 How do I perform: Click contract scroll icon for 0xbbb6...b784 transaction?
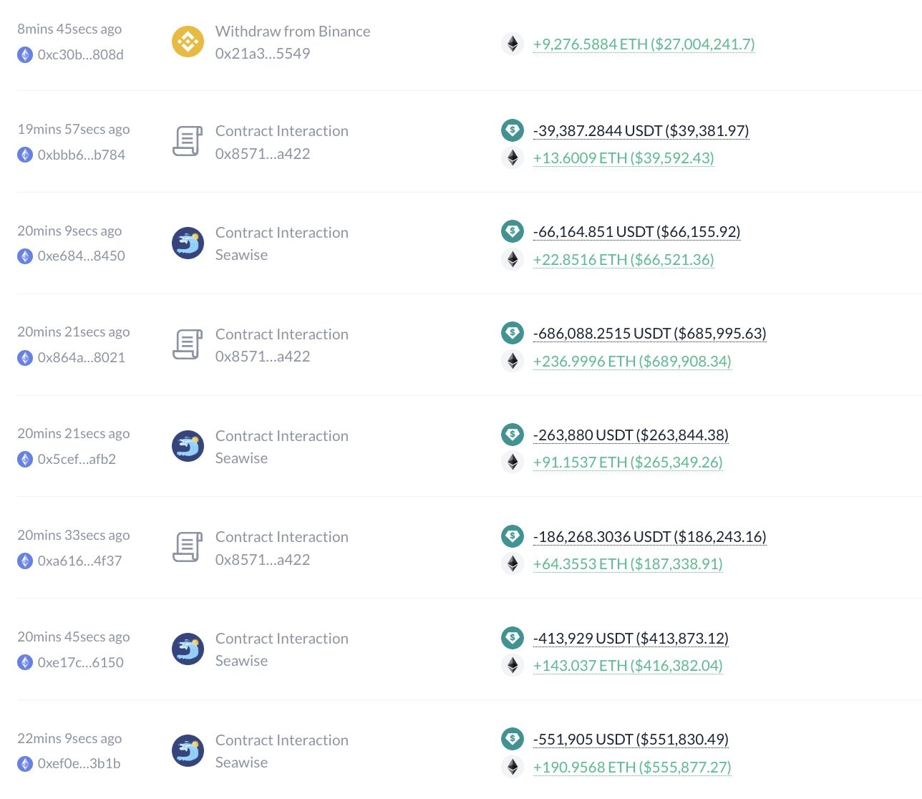188,141
